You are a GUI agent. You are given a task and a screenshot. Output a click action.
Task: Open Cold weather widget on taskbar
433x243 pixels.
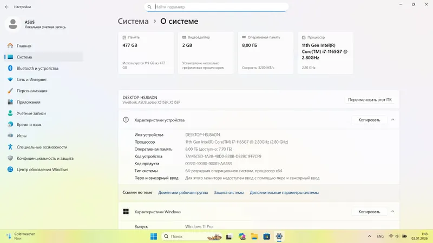pos(21,236)
